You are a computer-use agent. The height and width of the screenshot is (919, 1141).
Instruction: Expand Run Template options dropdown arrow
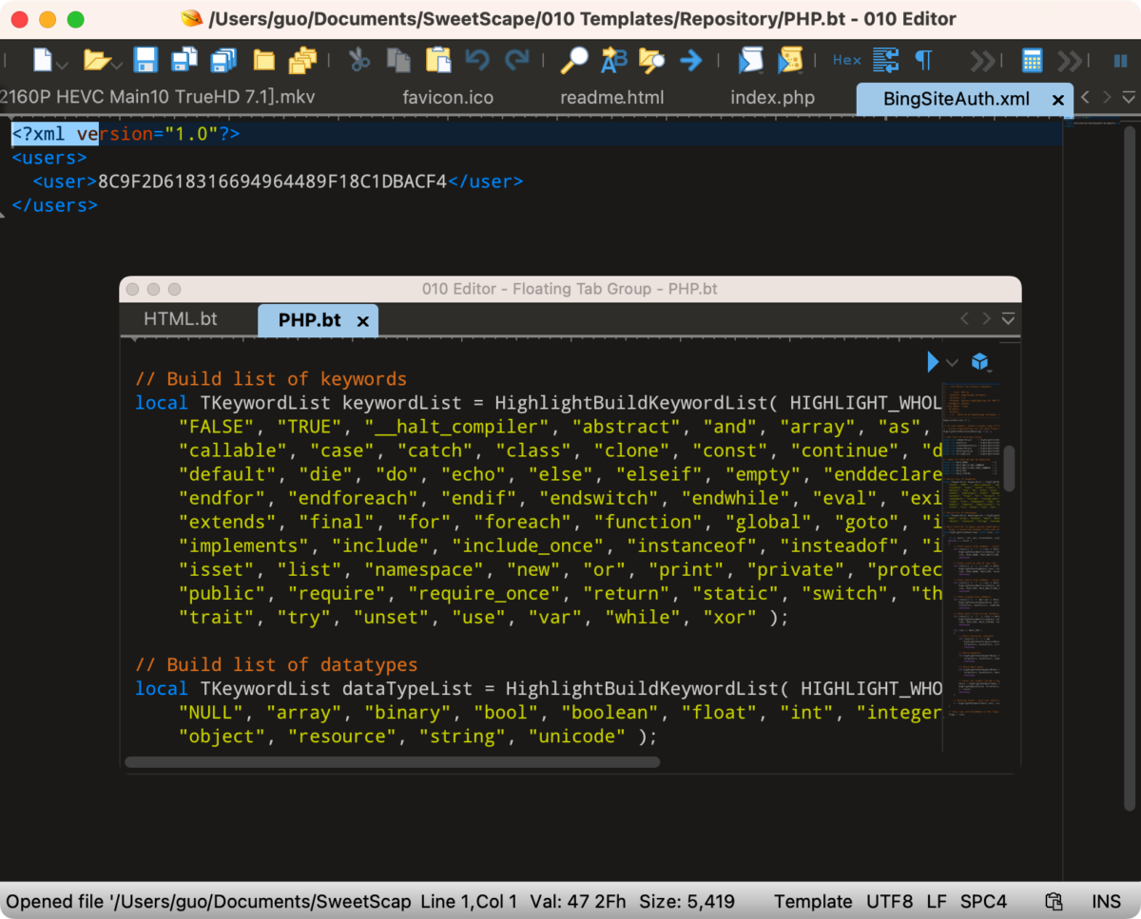pyautogui.click(x=952, y=363)
